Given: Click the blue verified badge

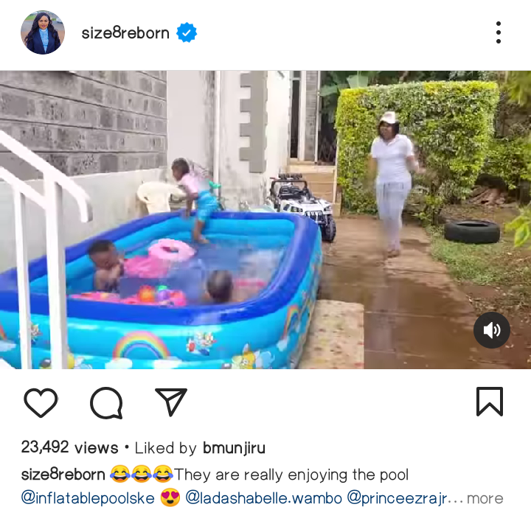Looking at the screenshot, I should (x=187, y=33).
